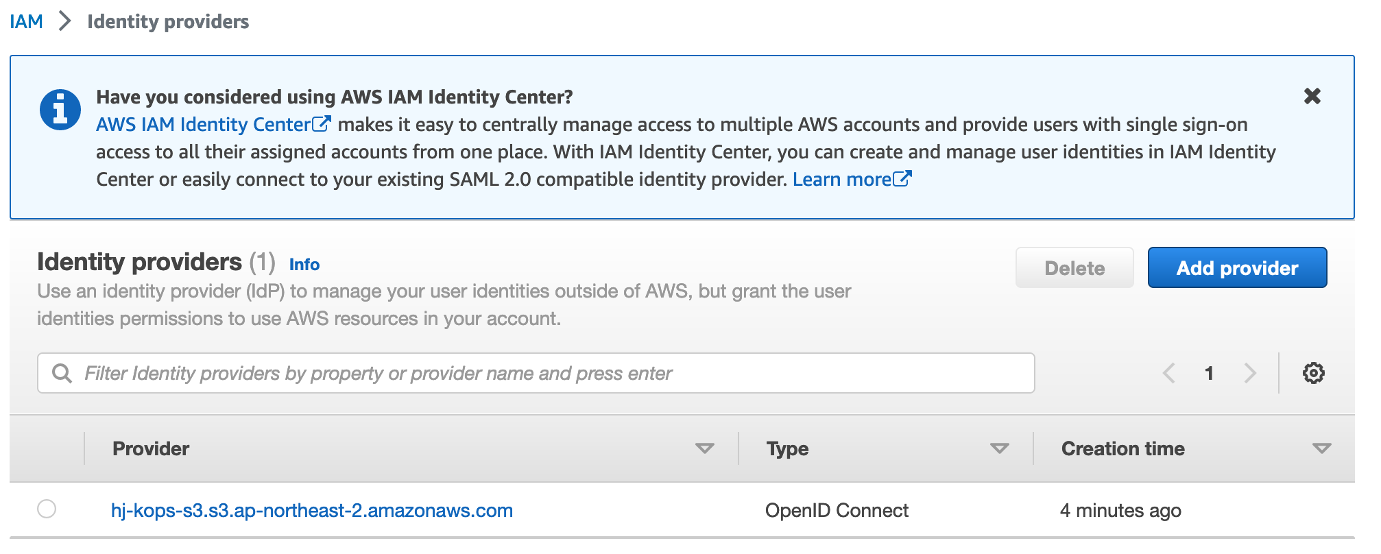This screenshot has width=1381, height=554.
Task: Click Identity providers breadcrumb item
Action: click(x=168, y=21)
